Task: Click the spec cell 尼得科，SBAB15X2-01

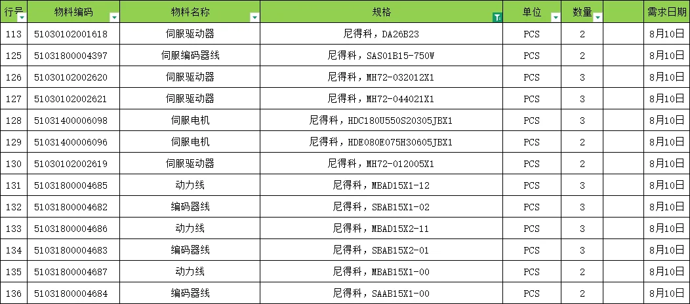Action: pyautogui.click(x=381, y=250)
